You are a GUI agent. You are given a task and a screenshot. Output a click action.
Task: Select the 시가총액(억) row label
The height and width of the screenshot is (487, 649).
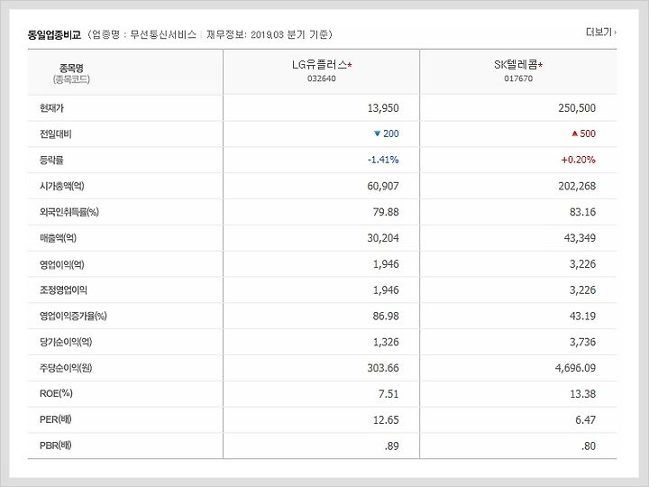(x=61, y=186)
